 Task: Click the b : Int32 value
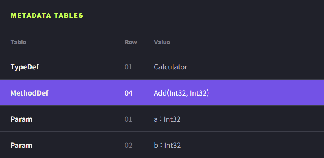click(x=167, y=146)
